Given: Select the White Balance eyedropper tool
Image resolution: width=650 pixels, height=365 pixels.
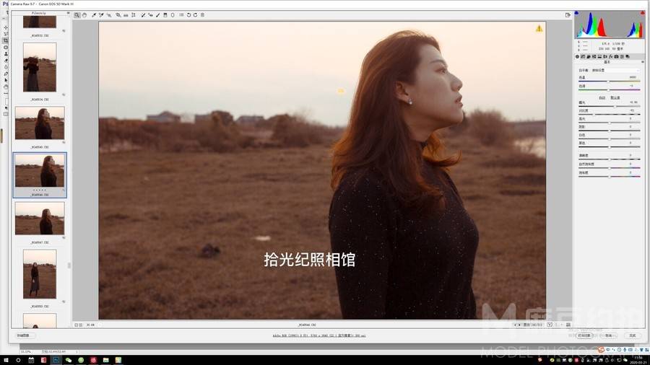Looking at the screenshot, I should (94, 15).
